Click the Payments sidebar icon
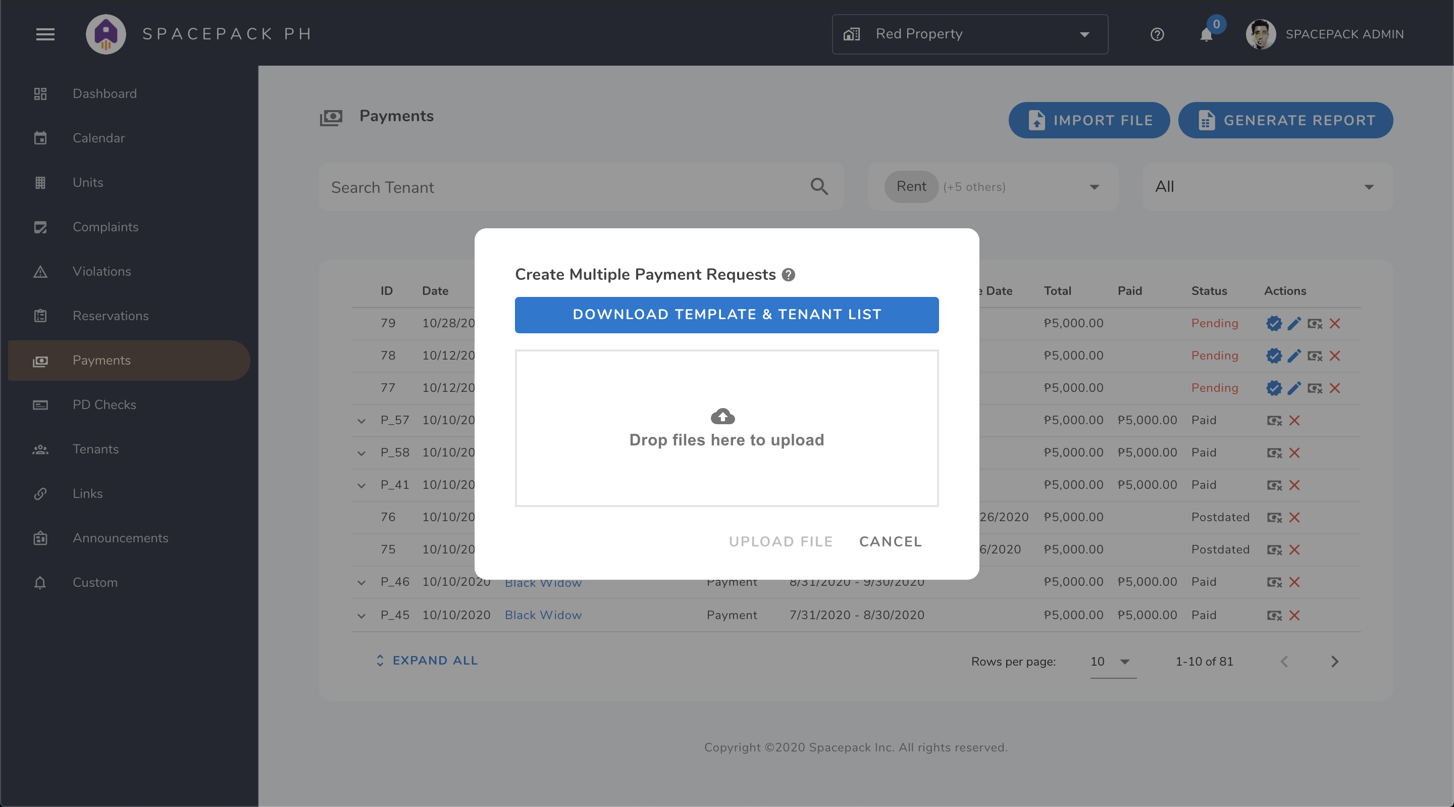 40,360
